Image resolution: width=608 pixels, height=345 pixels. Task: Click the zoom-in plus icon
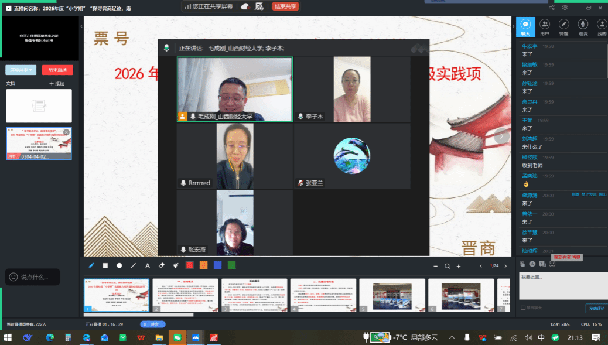coord(459,266)
